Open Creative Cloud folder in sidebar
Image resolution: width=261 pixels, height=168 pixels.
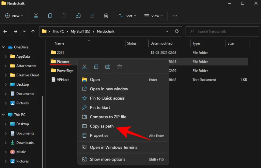pyautogui.click(x=28, y=75)
